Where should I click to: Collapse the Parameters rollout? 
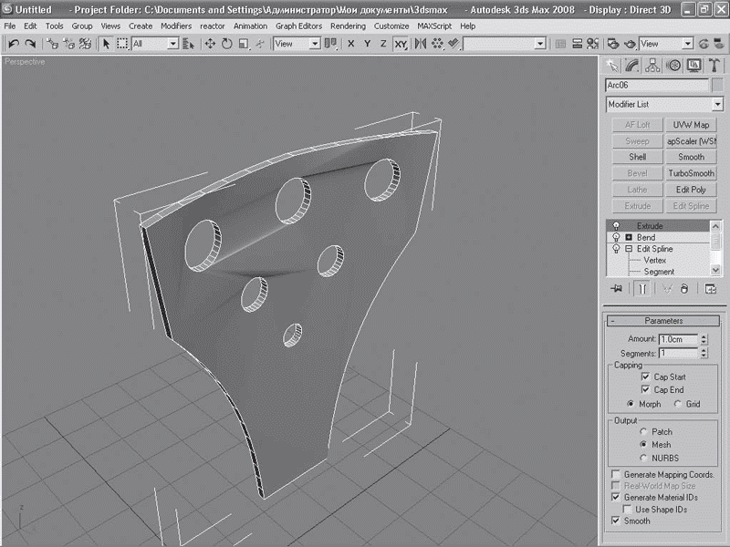click(662, 321)
